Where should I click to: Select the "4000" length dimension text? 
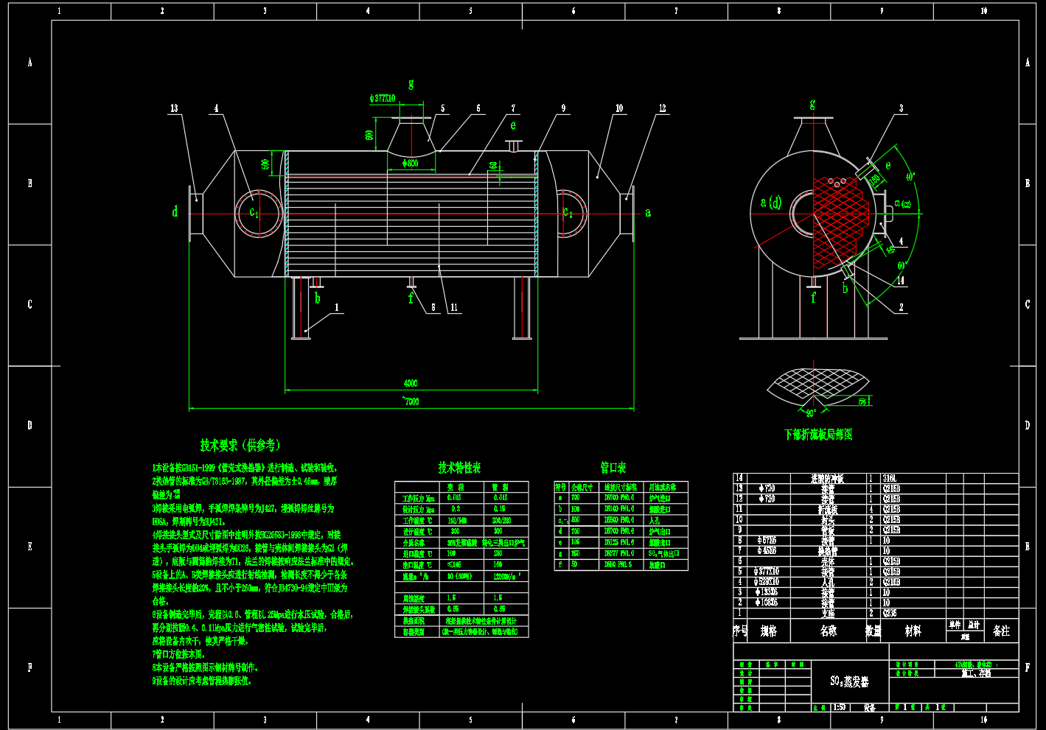tap(411, 383)
